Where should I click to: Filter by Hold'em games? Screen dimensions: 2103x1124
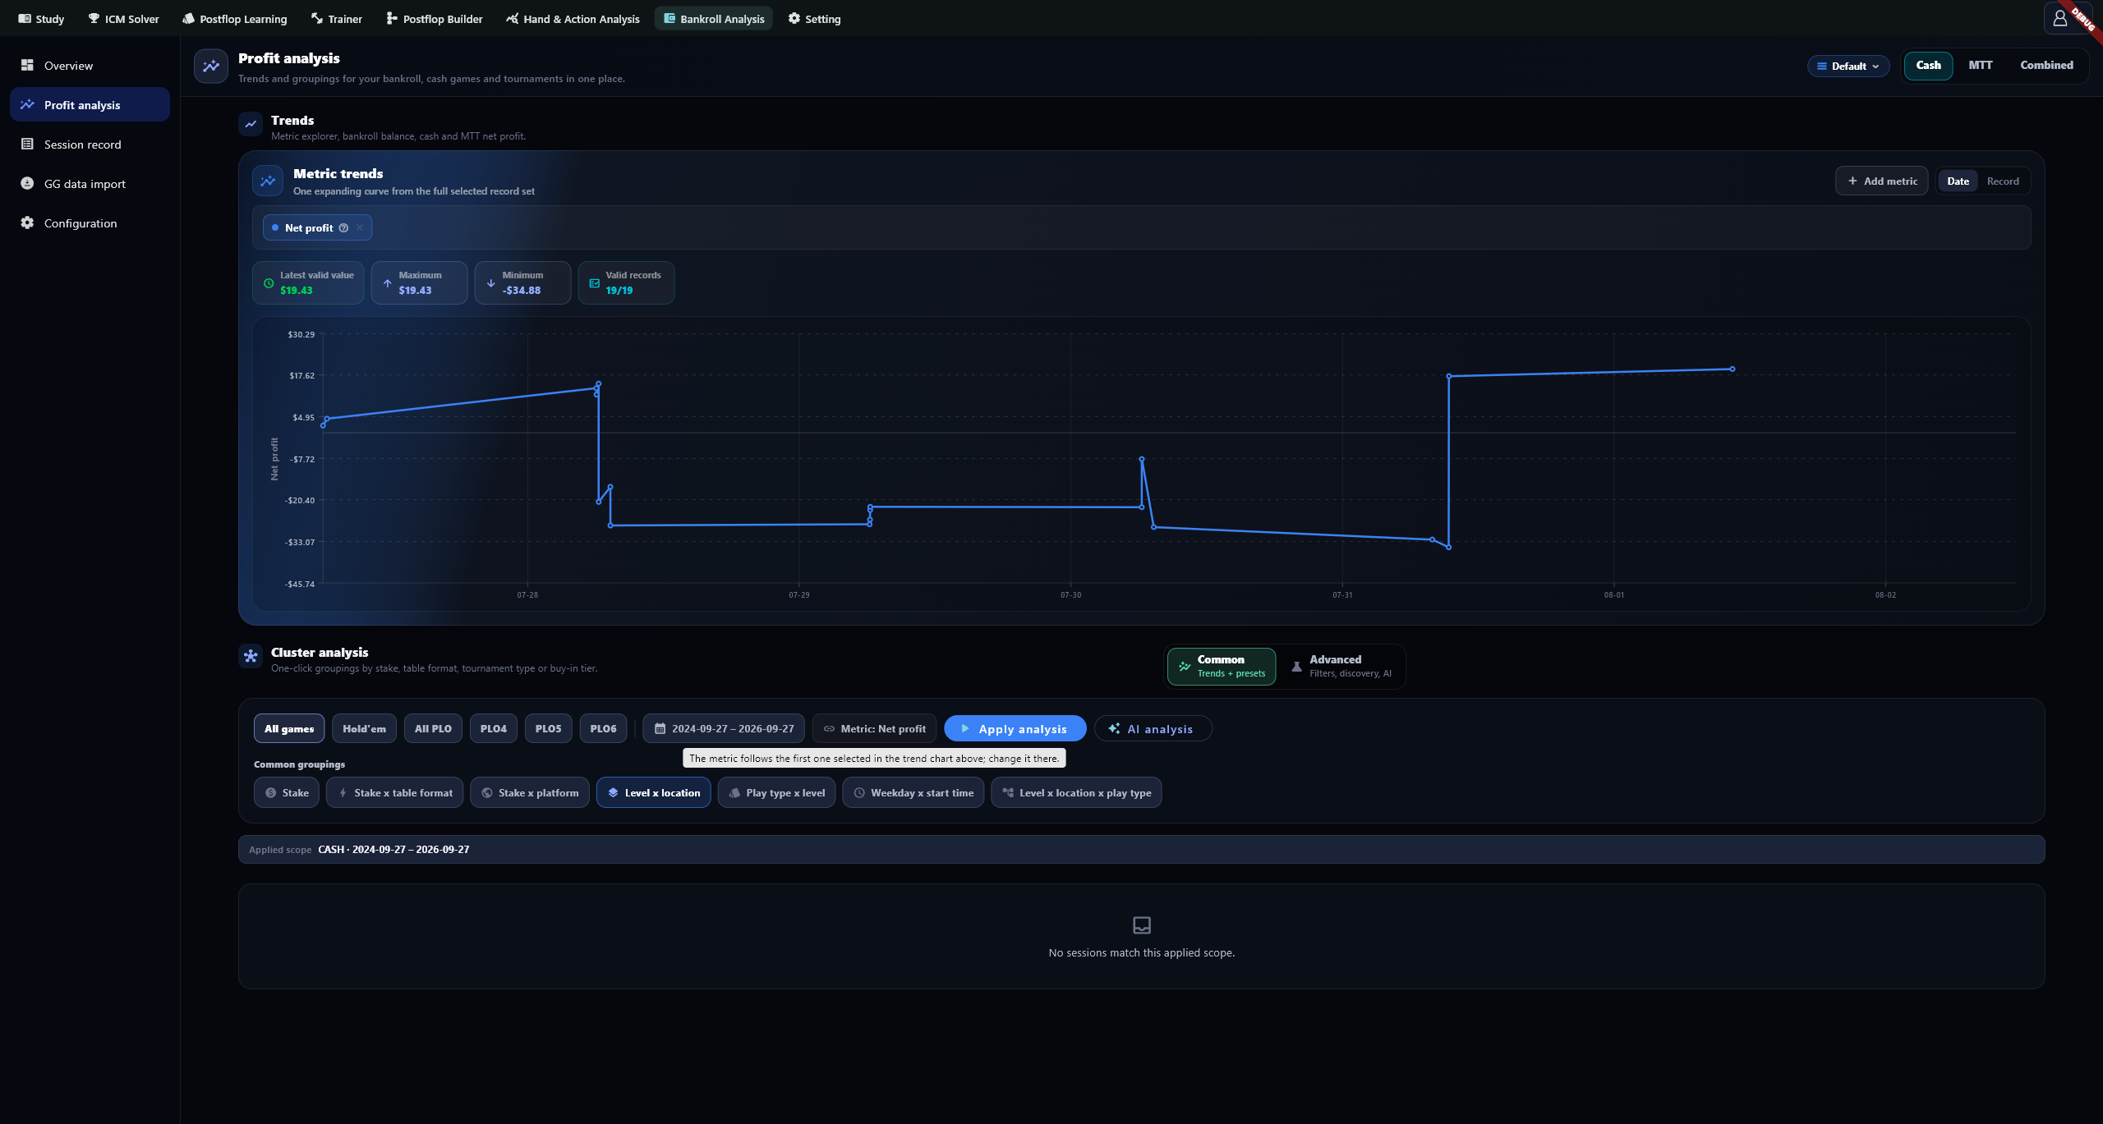pyautogui.click(x=364, y=728)
